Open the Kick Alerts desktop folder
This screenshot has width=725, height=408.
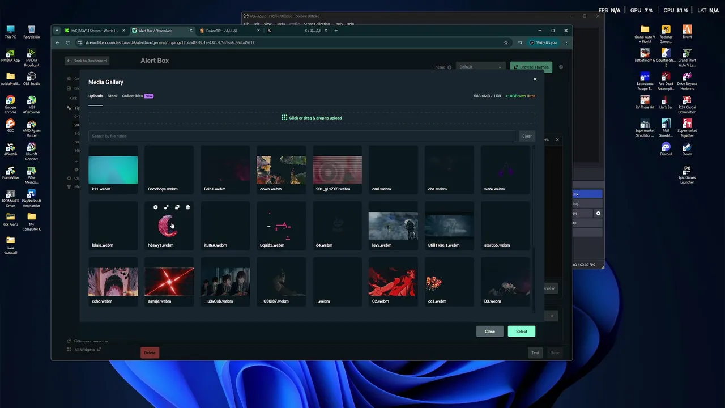click(x=10, y=219)
